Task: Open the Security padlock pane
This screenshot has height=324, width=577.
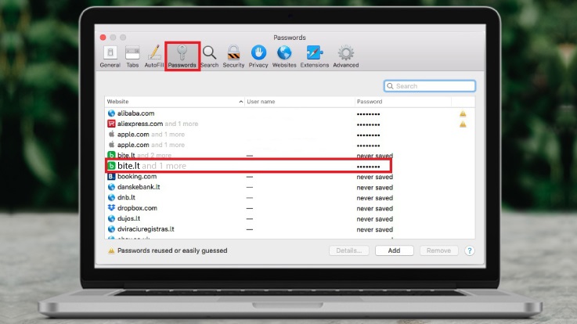Action: [x=233, y=56]
